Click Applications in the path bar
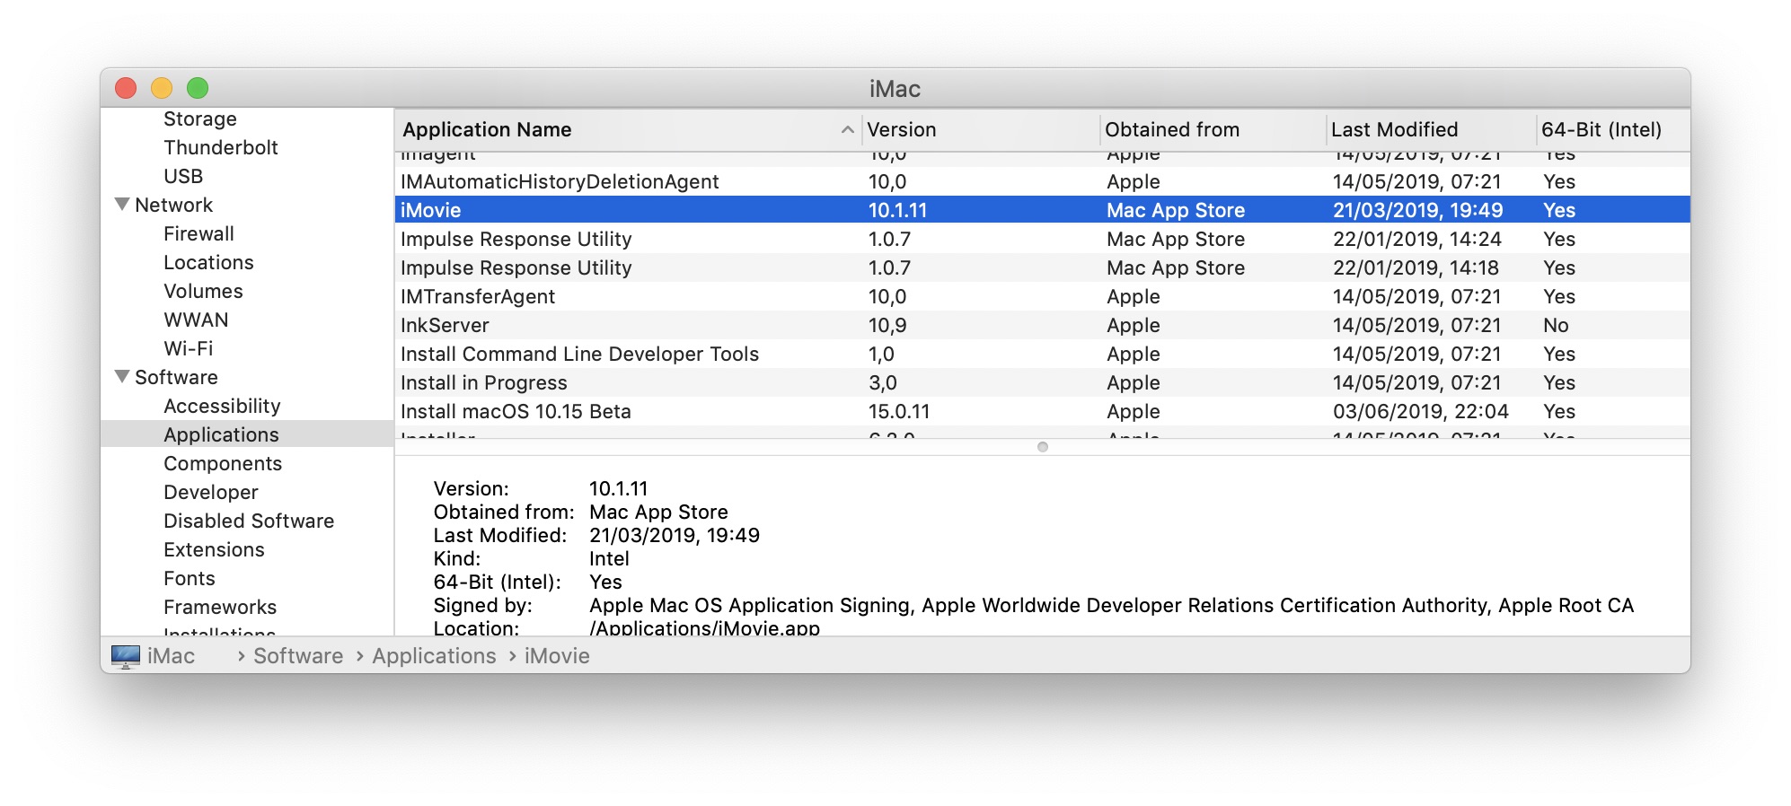This screenshot has height=806, width=1791. pyautogui.click(x=434, y=656)
